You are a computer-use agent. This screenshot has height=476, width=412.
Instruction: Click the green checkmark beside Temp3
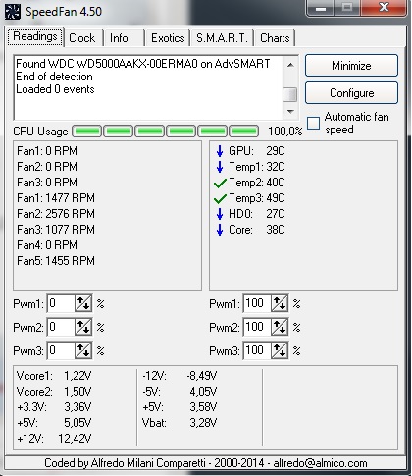(220, 198)
